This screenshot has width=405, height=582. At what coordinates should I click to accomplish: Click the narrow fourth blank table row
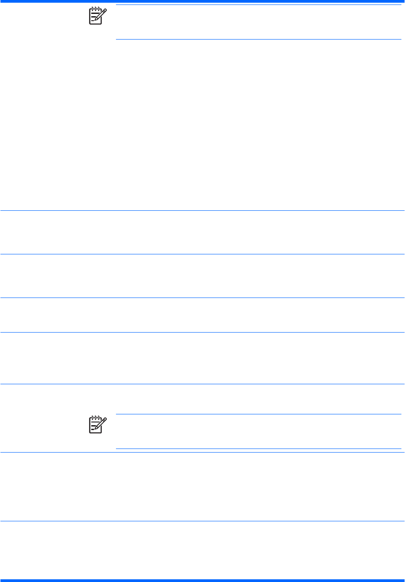pos(202,315)
